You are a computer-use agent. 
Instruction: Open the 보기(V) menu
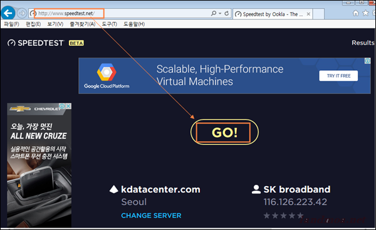pyautogui.click(x=55, y=24)
